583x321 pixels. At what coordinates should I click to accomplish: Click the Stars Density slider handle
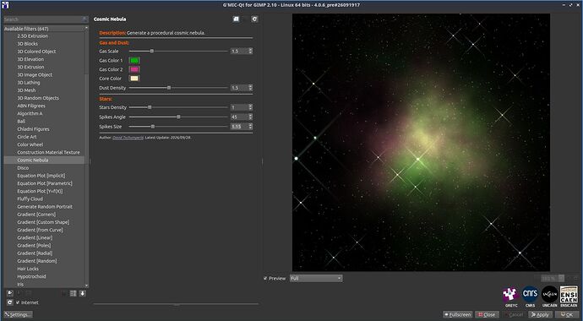150,107
